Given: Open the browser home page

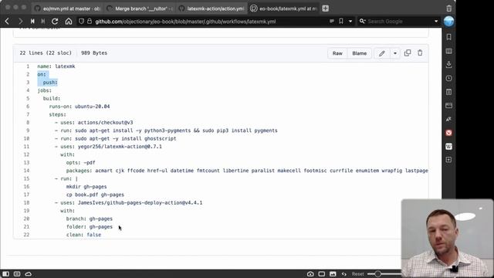Looking at the screenshot, I should tap(69, 22).
